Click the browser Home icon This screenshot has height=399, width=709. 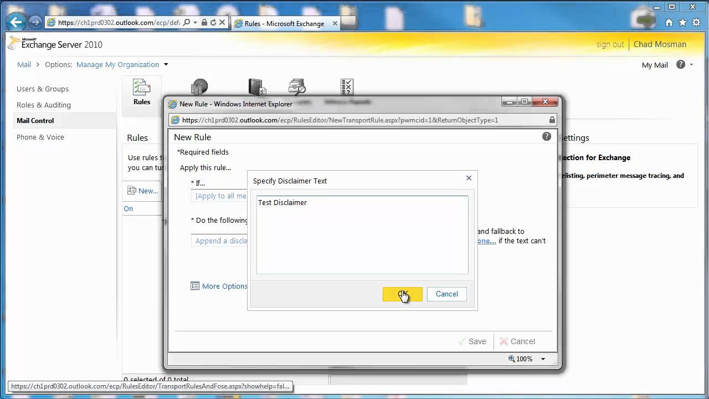[x=669, y=23]
